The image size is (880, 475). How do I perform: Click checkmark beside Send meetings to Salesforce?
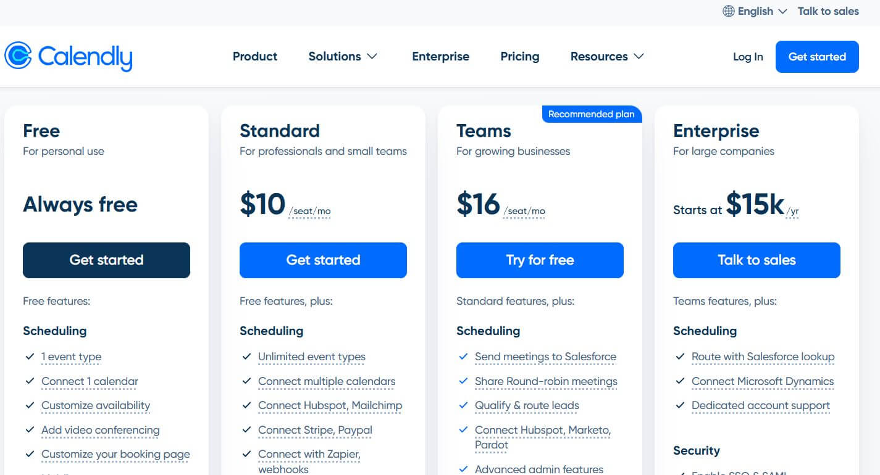(463, 357)
